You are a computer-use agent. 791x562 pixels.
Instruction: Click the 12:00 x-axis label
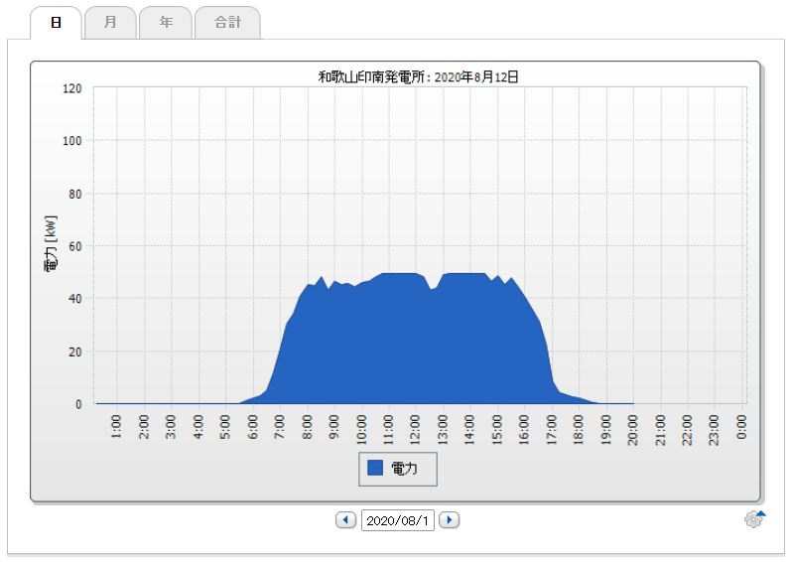pos(415,430)
